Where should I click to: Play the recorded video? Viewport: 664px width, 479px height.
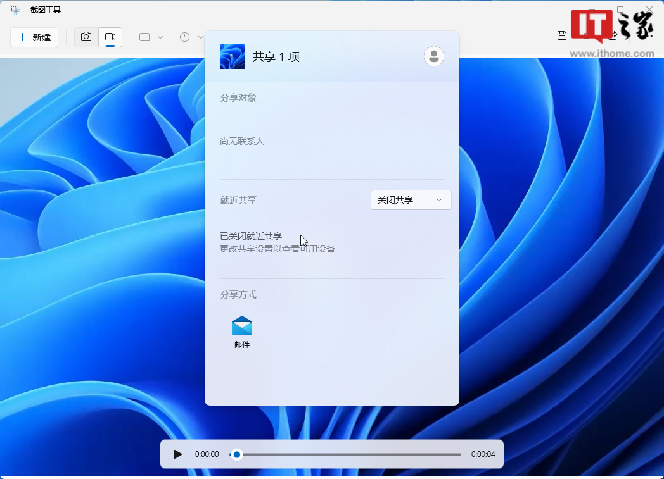click(x=177, y=454)
